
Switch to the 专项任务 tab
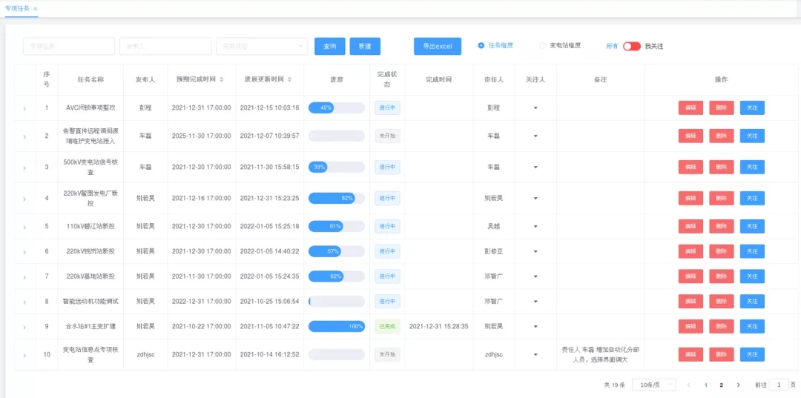point(17,8)
